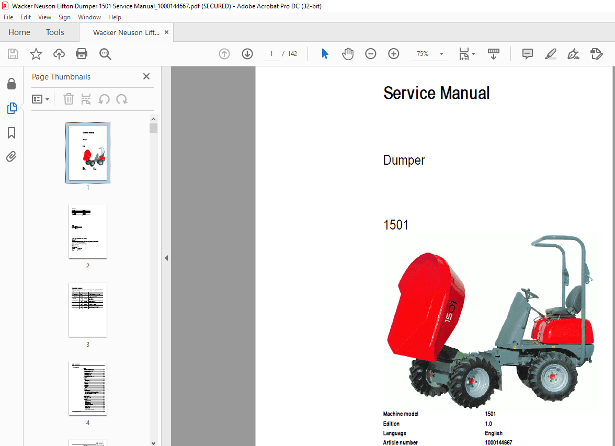Go to the next page with down arrow

coord(247,53)
